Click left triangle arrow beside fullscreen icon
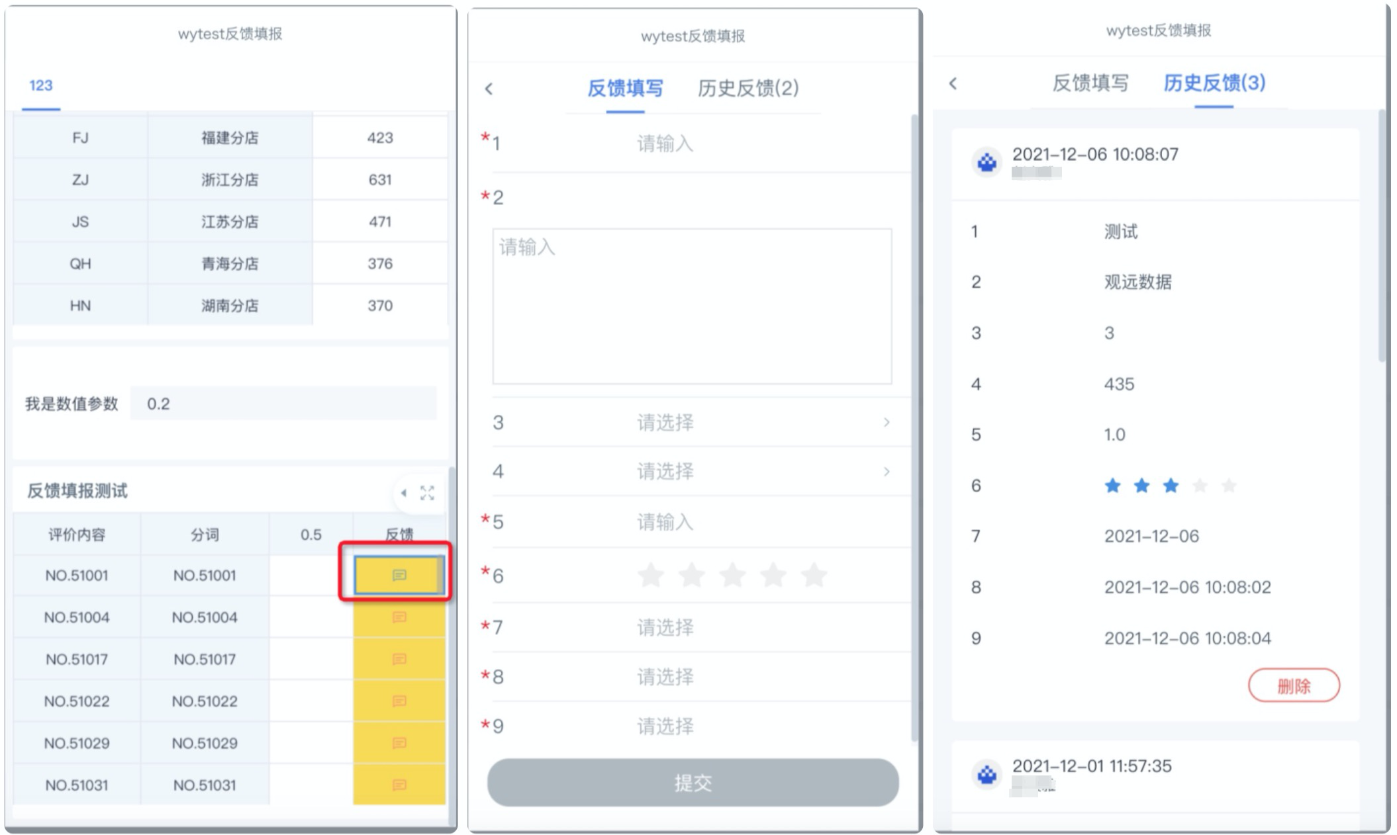 click(403, 492)
